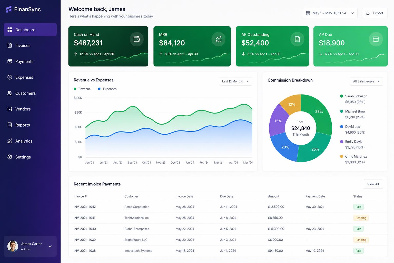Open the Last 12 Months dropdown

click(235, 81)
